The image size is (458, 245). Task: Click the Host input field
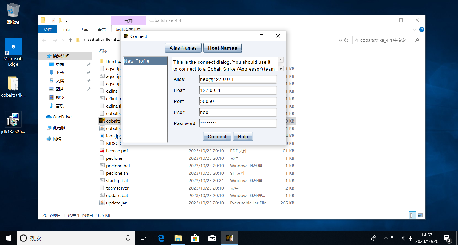(x=238, y=90)
